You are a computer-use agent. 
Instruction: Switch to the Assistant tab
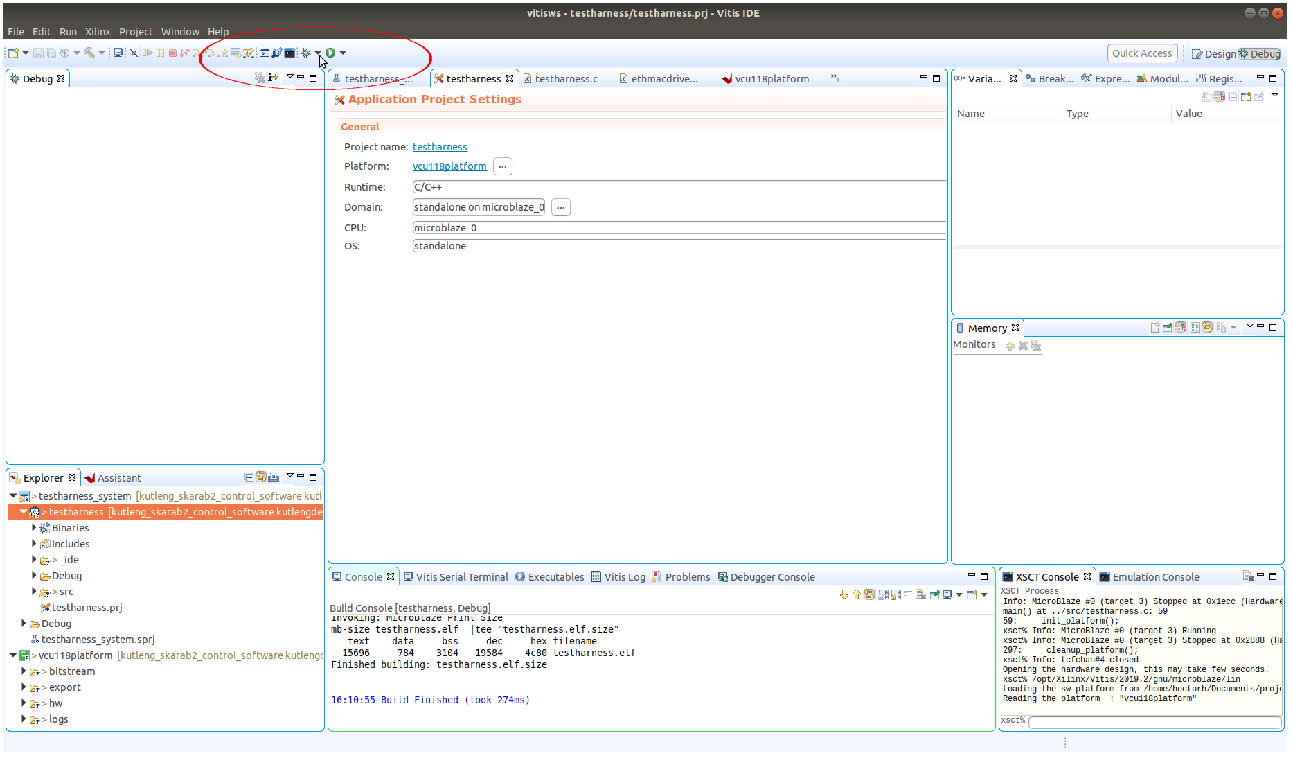113,477
